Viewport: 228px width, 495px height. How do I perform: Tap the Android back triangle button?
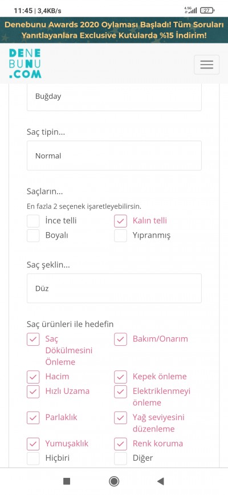tap(161, 481)
